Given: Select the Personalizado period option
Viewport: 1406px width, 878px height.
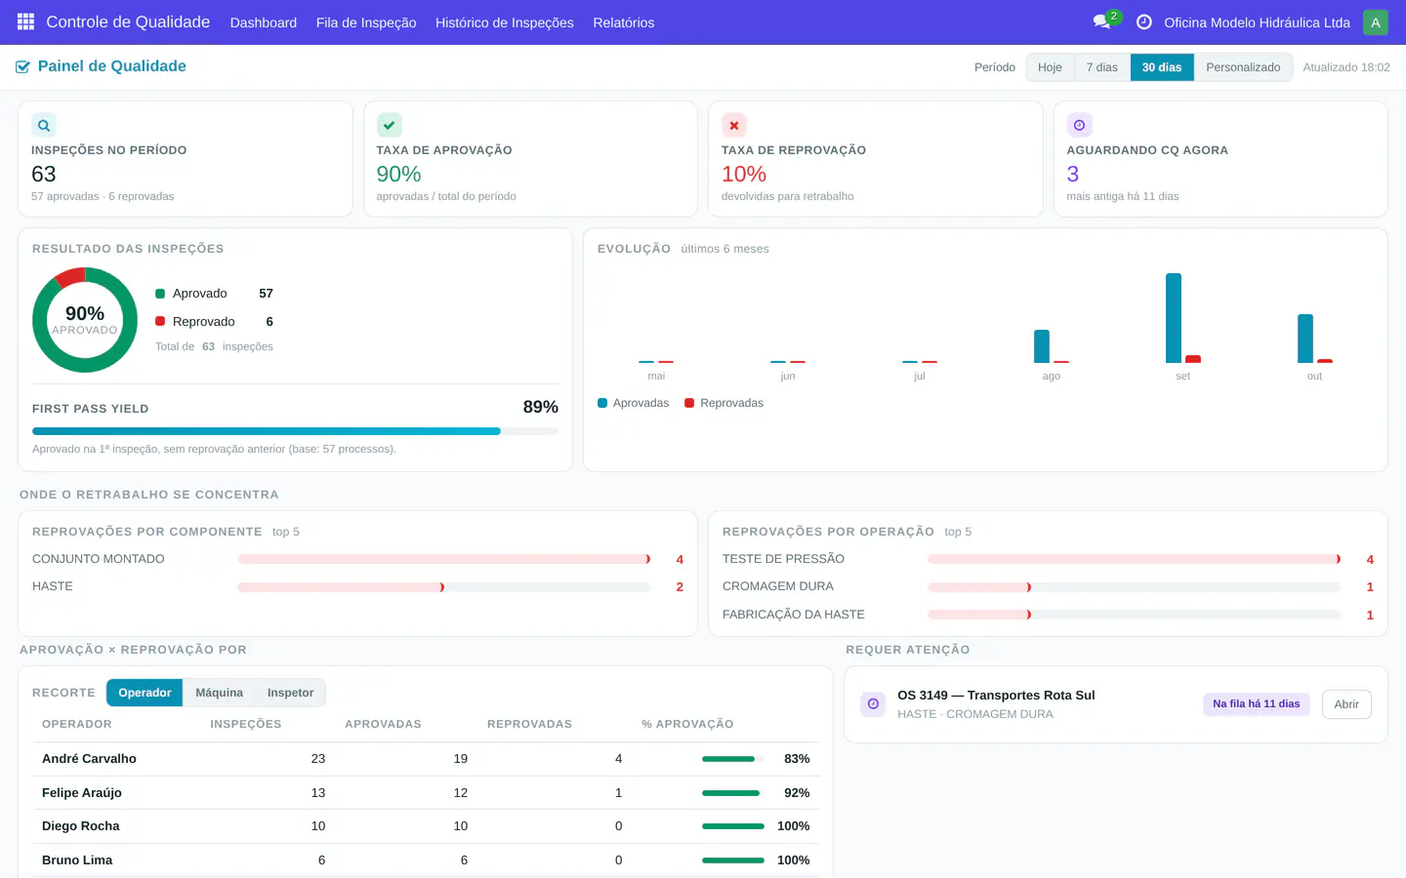Looking at the screenshot, I should (1243, 67).
